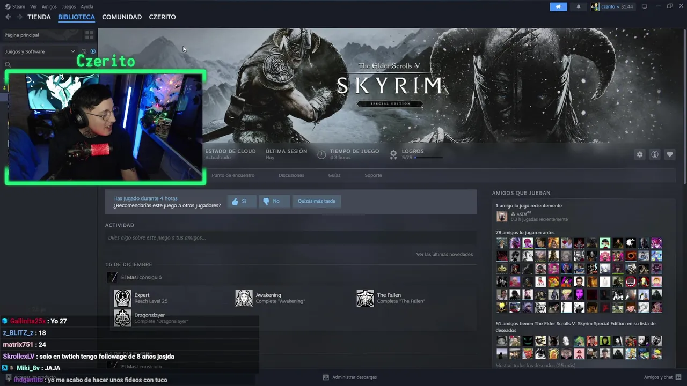Click the Dragonslayer achievement icon
Viewport: 687px width, 386px height.
[x=122, y=318]
